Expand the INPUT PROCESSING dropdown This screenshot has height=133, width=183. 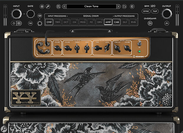tap(58, 16)
